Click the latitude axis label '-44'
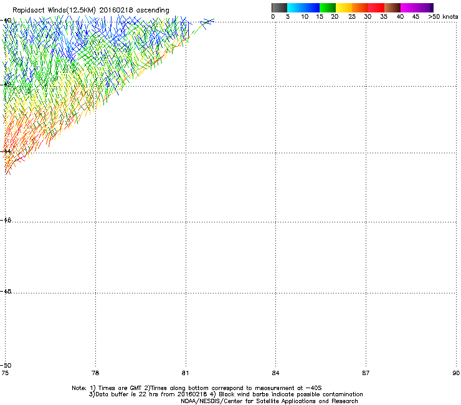This screenshot has width=461, height=405. 6,151
